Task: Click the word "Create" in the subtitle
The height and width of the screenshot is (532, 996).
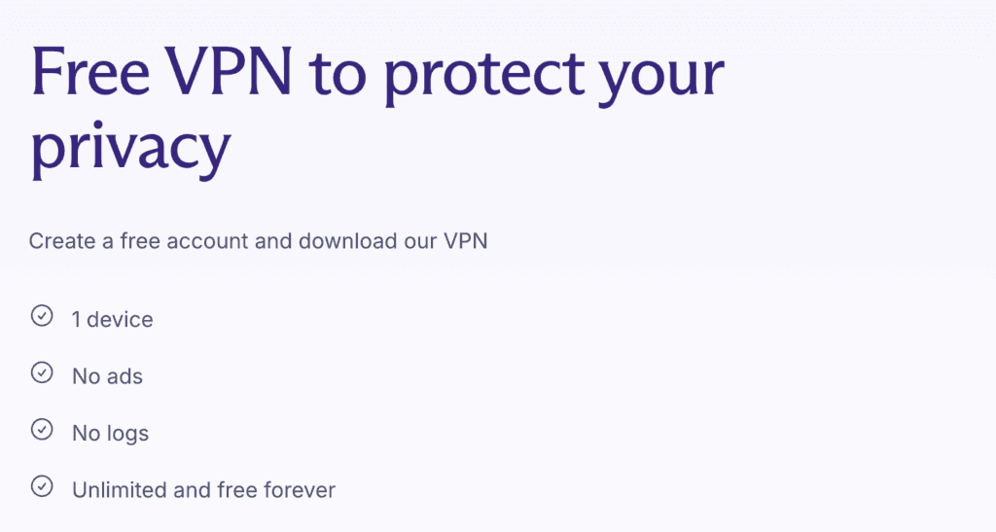Action: tap(60, 240)
